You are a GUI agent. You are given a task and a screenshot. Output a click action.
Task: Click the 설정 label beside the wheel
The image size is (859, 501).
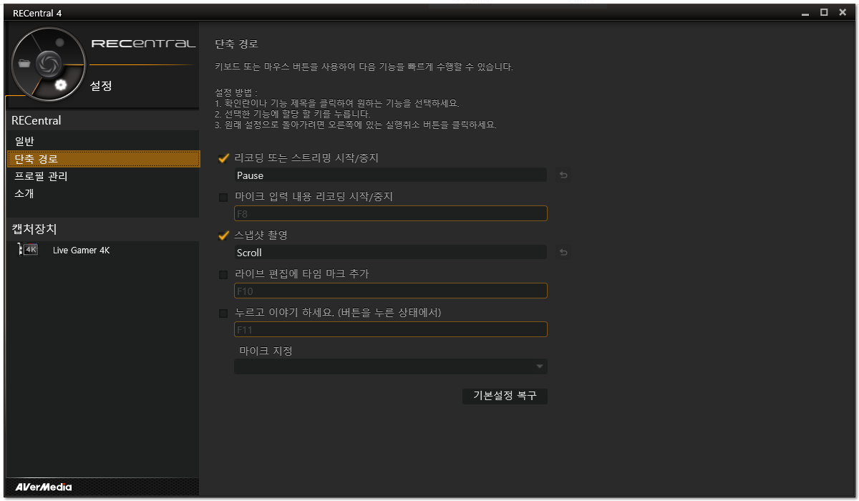pos(101,86)
